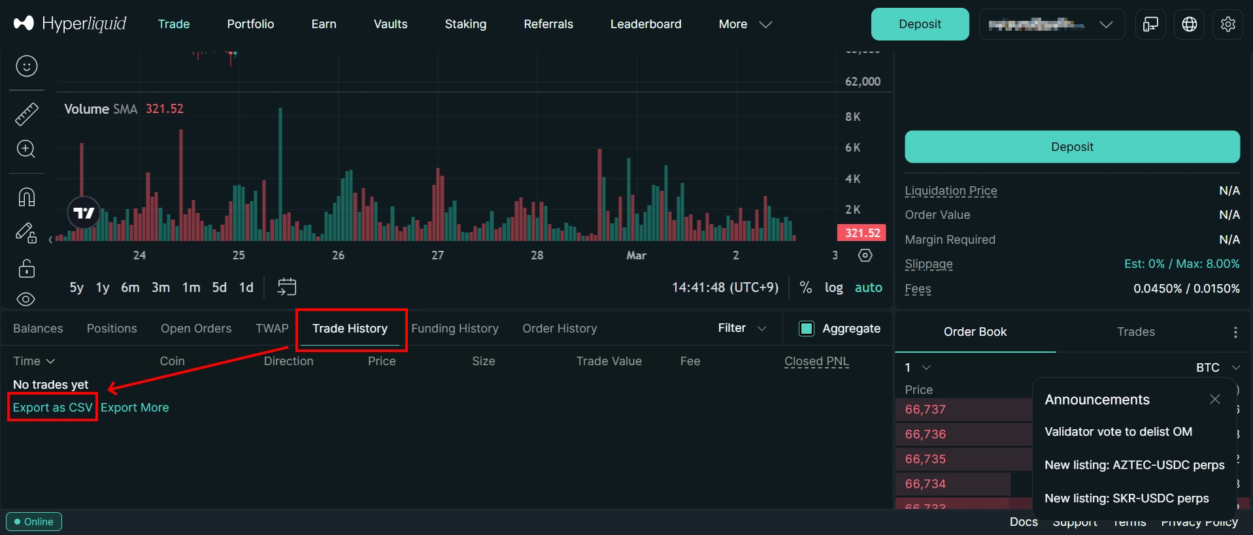The height and width of the screenshot is (535, 1253).
Task: Open chart axis settings gear icon
Action: pos(865,255)
